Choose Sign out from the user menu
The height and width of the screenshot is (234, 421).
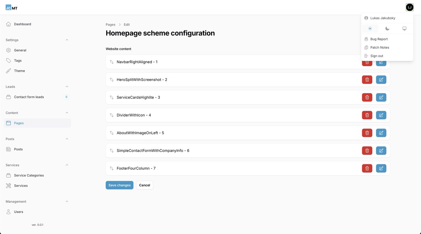point(376,55)
